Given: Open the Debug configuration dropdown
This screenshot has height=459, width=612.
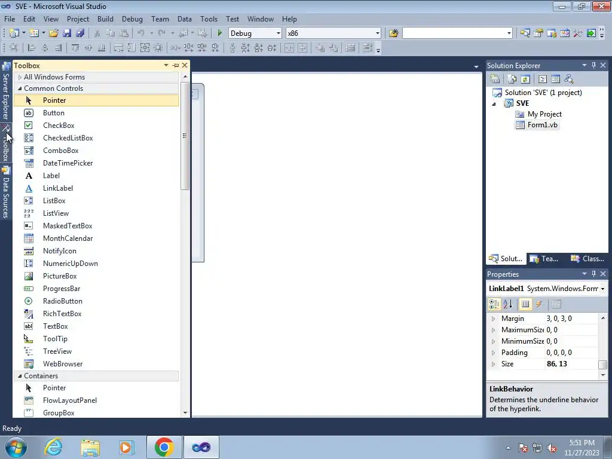Looking at the screenshot, I should pyautogui.click(x=279, y=33).
